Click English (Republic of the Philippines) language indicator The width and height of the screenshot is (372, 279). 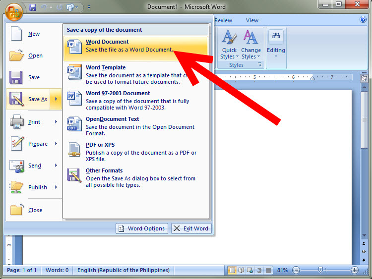point(124,270)
